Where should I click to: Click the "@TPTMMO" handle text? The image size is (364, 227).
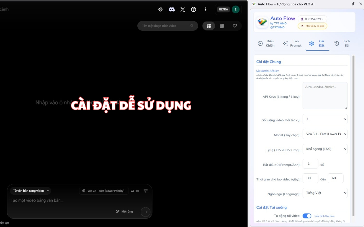[x=277, y=27]
